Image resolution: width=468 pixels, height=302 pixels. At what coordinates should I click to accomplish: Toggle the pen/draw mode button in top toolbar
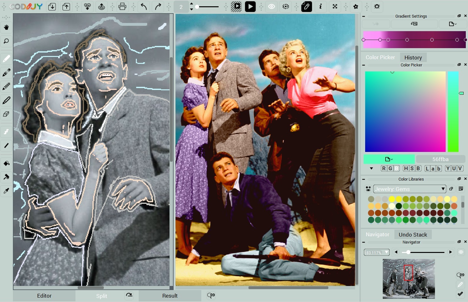(x=307, y=7)
